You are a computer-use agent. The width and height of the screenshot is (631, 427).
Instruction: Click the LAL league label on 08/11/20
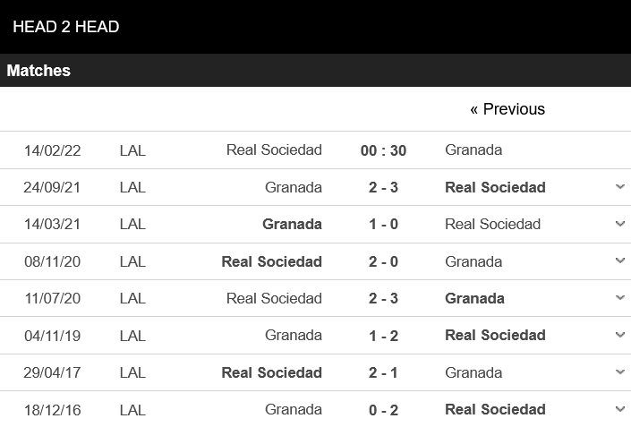coord(132,261)
